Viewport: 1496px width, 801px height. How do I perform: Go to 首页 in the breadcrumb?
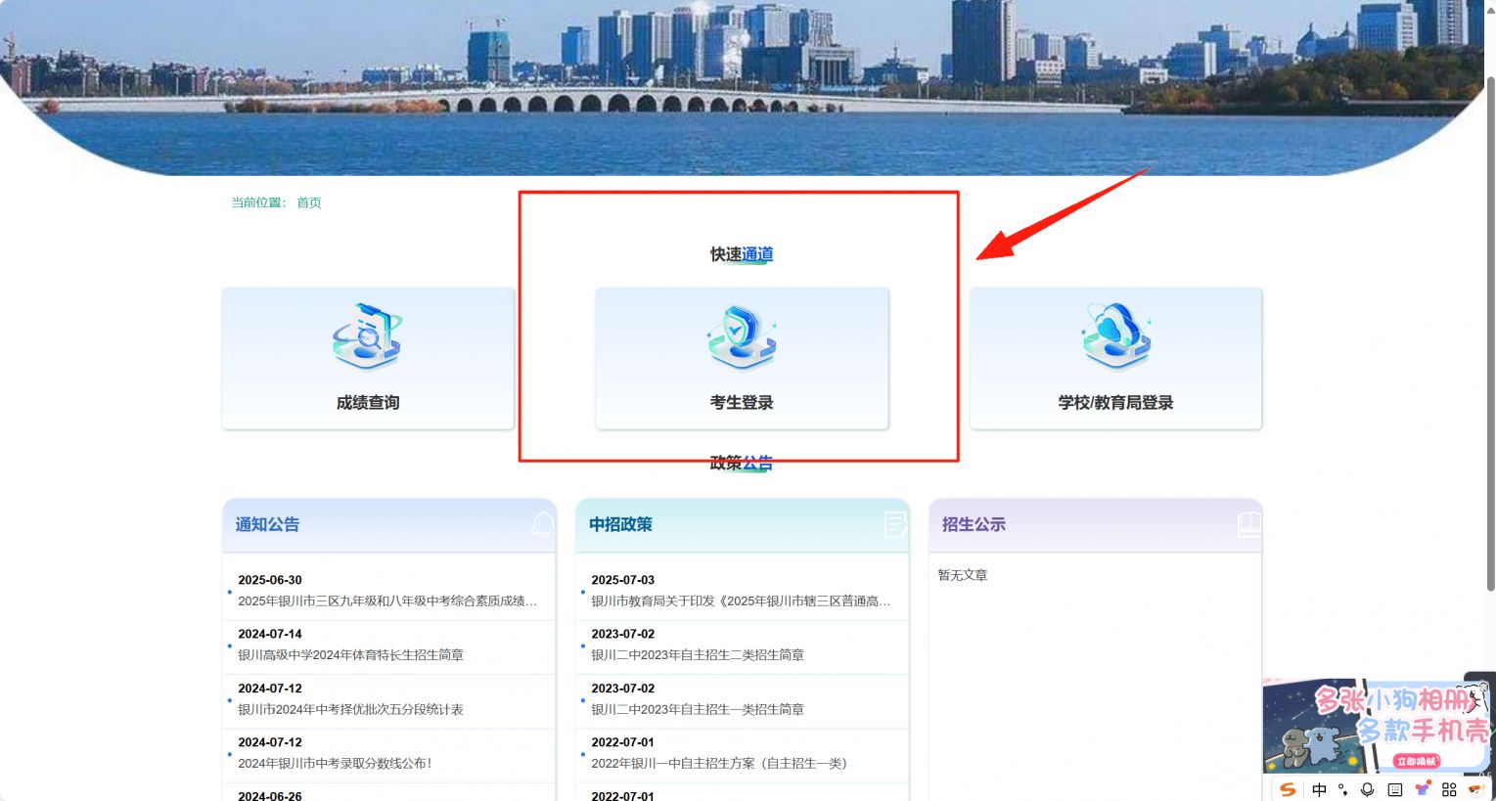(x=309, y=202)
